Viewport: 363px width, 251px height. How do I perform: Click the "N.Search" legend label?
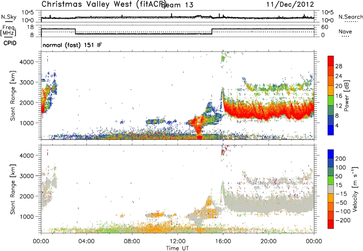[350, 17]
